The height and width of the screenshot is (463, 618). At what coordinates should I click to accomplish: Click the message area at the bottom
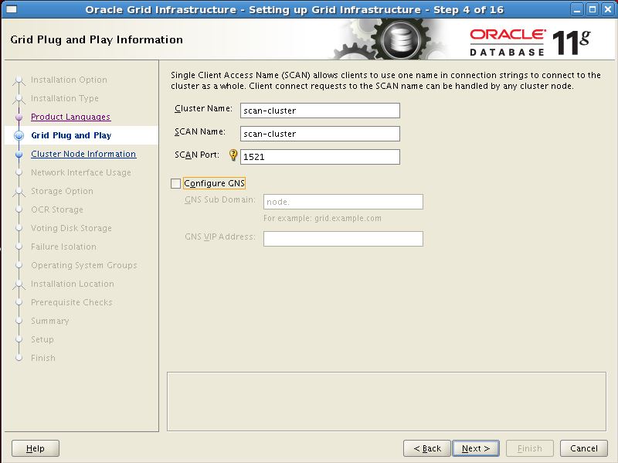[x=386, y=401]
